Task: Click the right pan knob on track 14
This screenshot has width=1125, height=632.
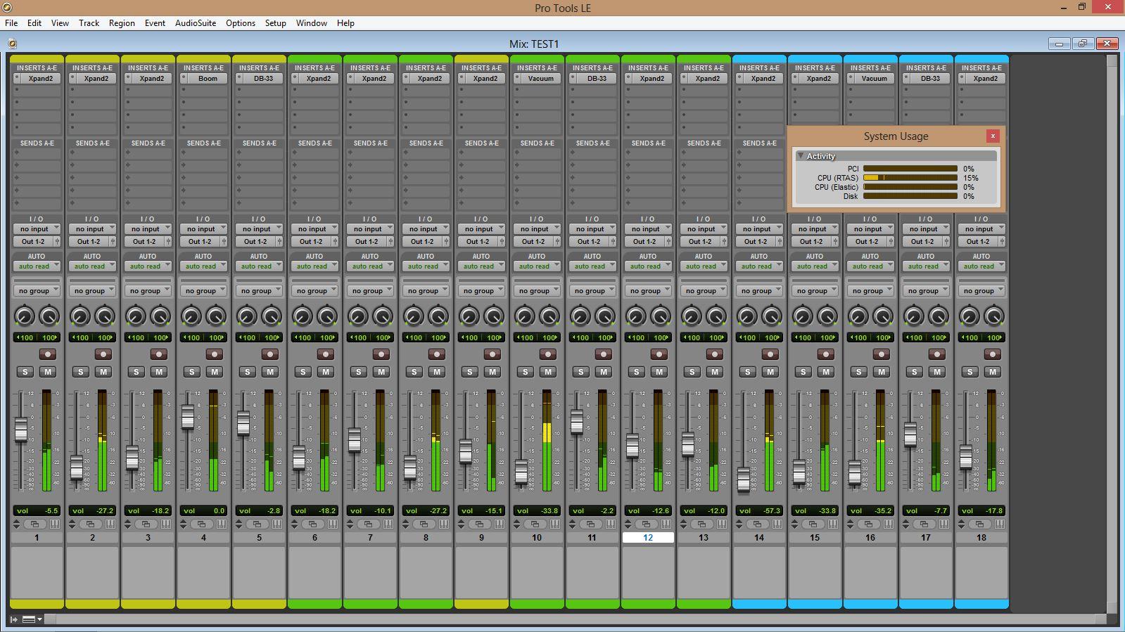Action: pyautogui.click(x=772, y=316)
